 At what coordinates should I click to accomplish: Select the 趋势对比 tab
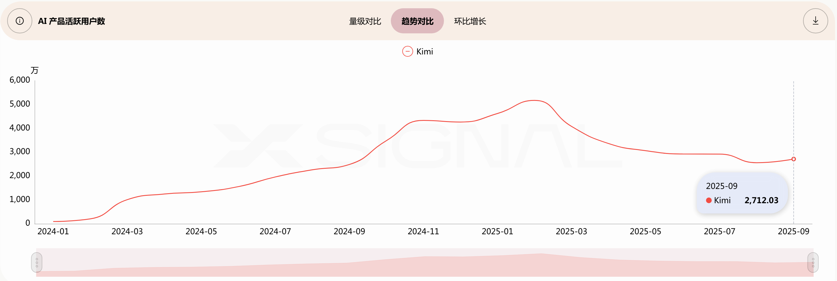pyautogui.click(x=417, y=21)
